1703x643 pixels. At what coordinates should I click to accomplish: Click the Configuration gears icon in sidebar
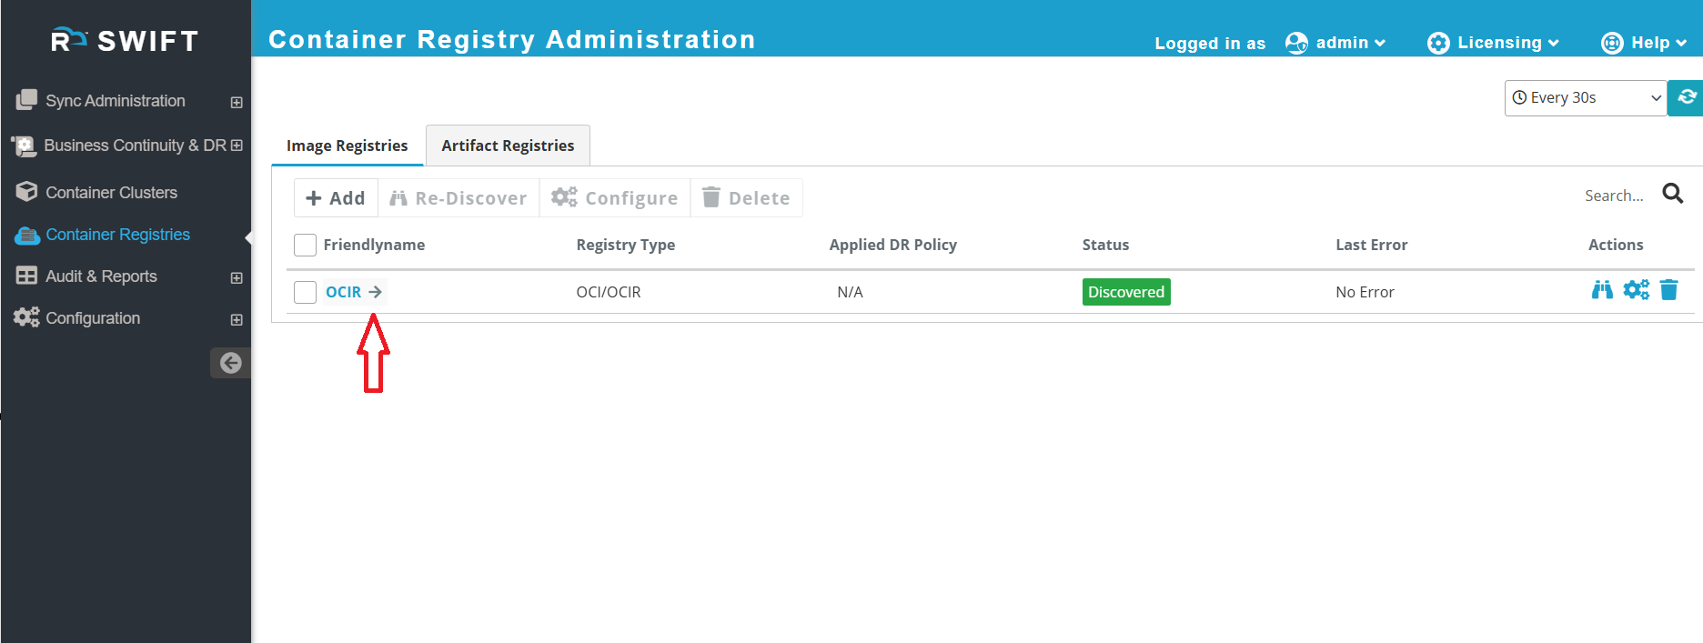click(26, 317)
